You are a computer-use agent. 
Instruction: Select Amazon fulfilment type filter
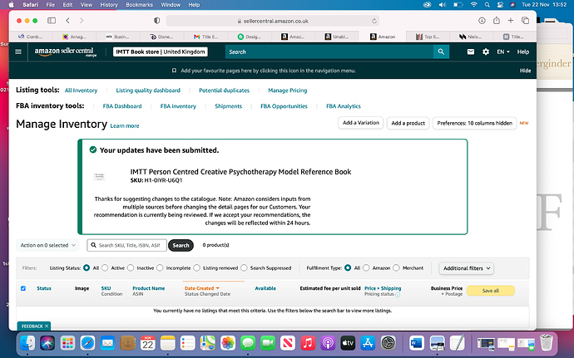(x=366, y=268)
